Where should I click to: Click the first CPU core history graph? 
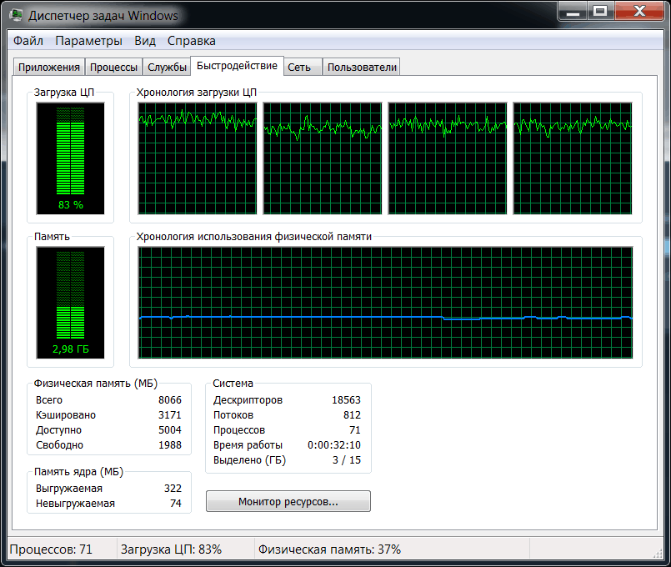coord(196,158)
